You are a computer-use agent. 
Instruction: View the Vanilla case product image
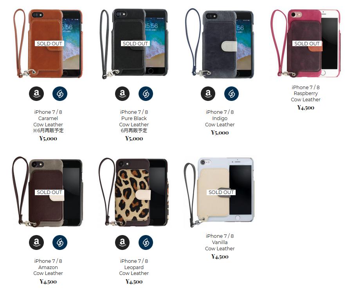coord(220,192)
